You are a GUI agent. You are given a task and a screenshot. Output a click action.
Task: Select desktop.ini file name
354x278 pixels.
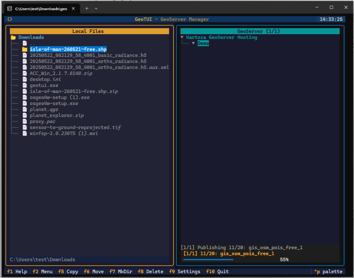coord(45,79)
